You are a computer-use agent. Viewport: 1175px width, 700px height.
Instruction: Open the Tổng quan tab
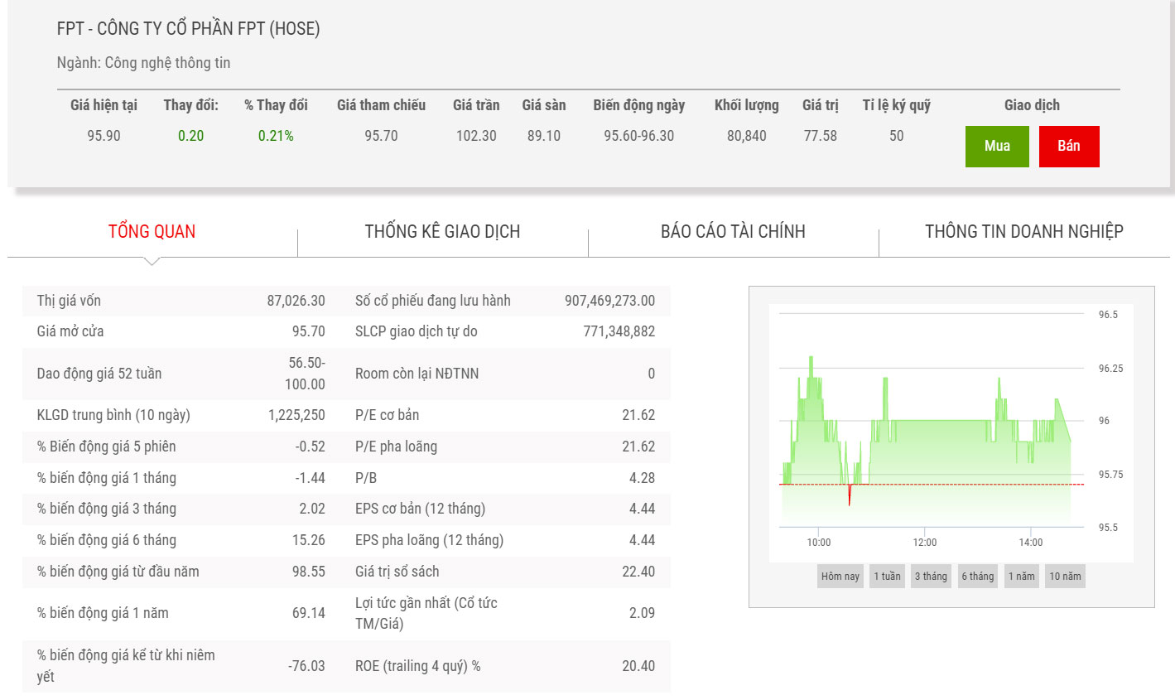point(152,232)
